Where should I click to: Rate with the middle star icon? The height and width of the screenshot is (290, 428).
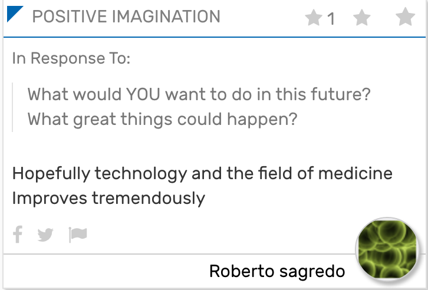click(x=361, y=18)
